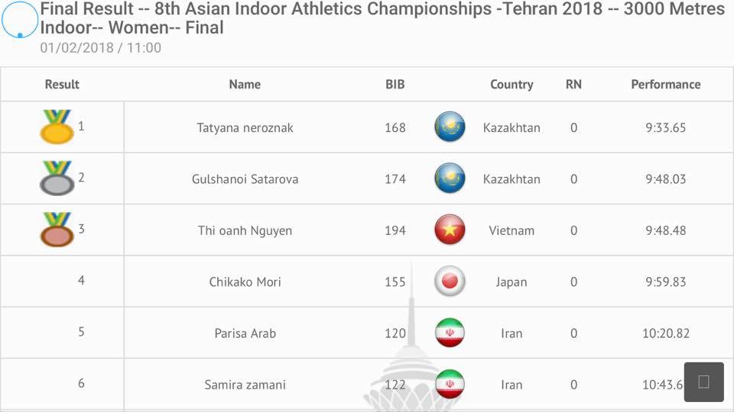Click the Result column header
Screen dimensions: 734x412
click(62, 85)
